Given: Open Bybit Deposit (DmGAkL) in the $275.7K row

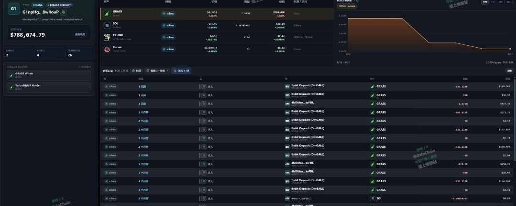Looking at the screenshot, I should tap(307, 111).
